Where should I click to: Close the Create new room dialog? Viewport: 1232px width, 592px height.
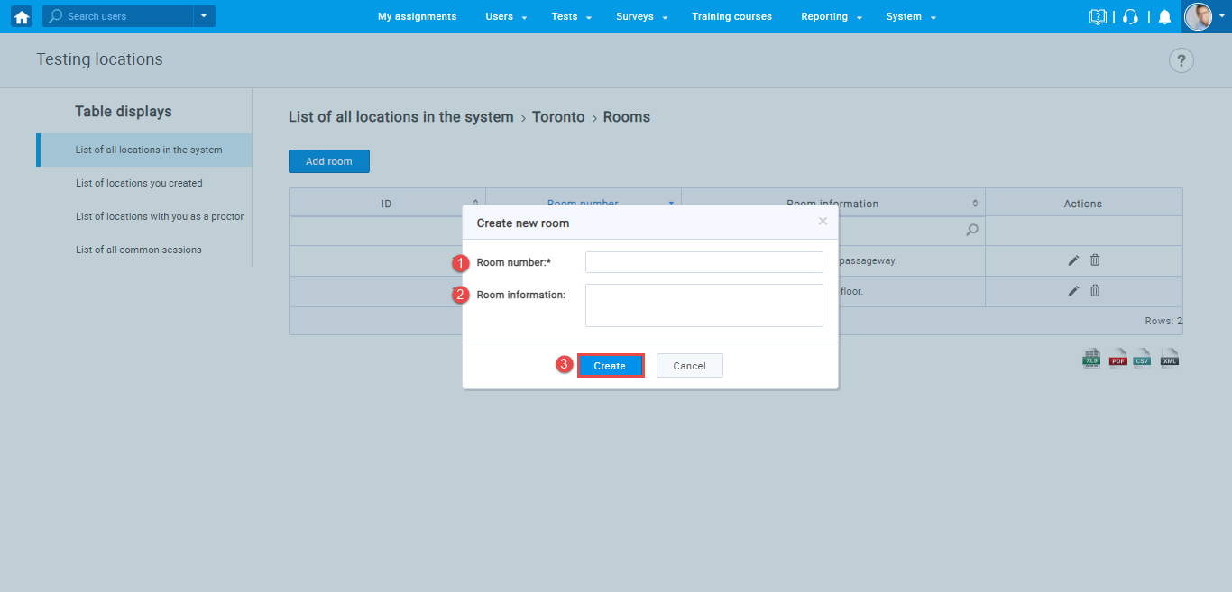(823, 221)
